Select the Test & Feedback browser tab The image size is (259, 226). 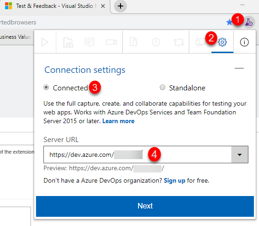tap(54, 6)
